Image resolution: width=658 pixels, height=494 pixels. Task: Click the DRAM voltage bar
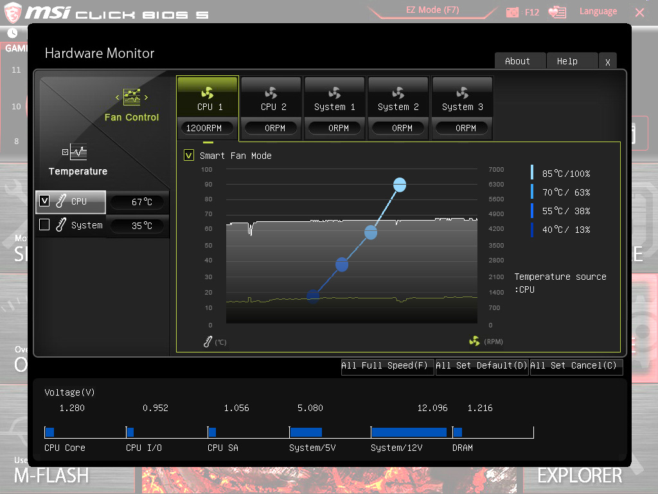pos(458,432)
